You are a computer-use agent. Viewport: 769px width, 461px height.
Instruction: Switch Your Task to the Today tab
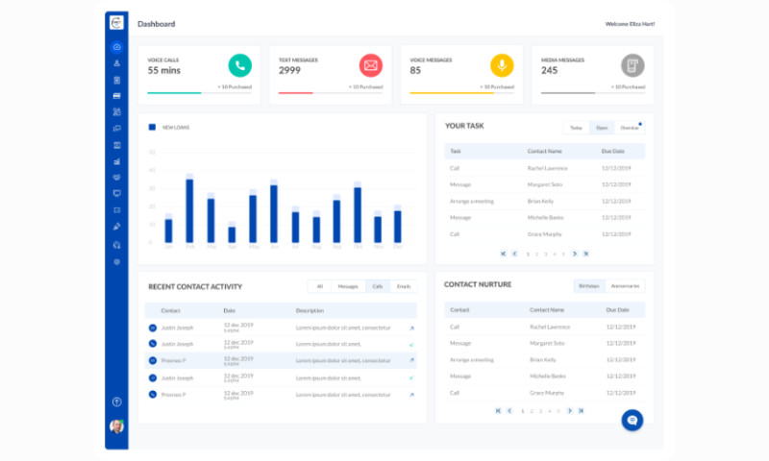tap(576, 128)
